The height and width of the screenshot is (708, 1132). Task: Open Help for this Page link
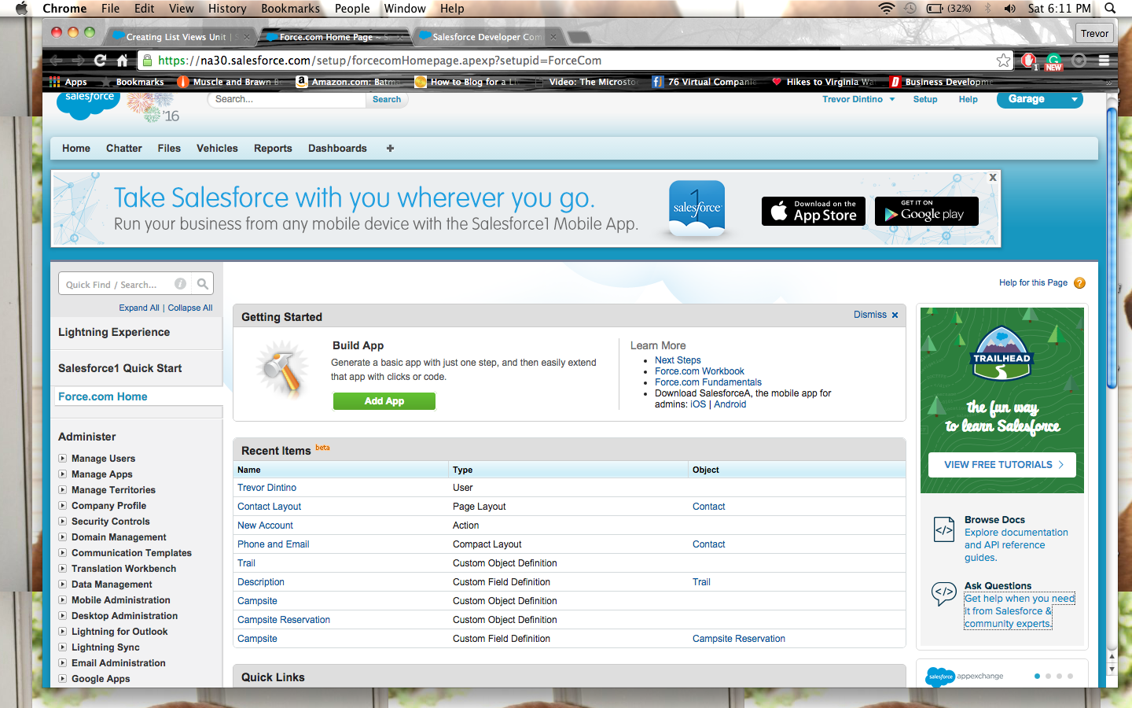point(1033,283)
